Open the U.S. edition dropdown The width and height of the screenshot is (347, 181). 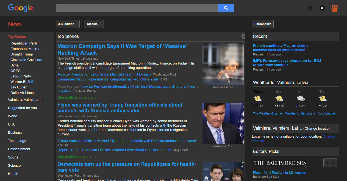pos(68,24)
